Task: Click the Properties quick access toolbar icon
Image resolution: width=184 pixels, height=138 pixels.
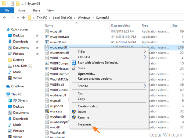Action: 12,4
